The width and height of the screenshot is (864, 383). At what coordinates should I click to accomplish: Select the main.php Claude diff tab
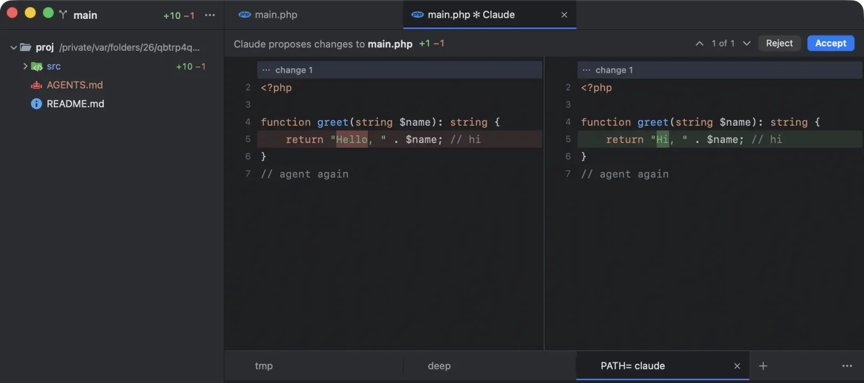click(490, 15)
